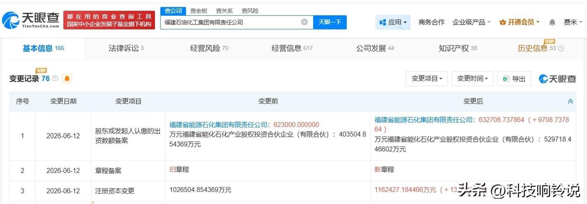
Task: Click the 变更后 column header
Action: (473, 101)
